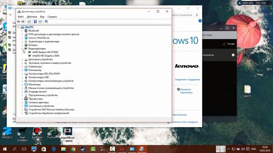
Task: Open Windows Store from the taskbar
Action: point(44,149)
